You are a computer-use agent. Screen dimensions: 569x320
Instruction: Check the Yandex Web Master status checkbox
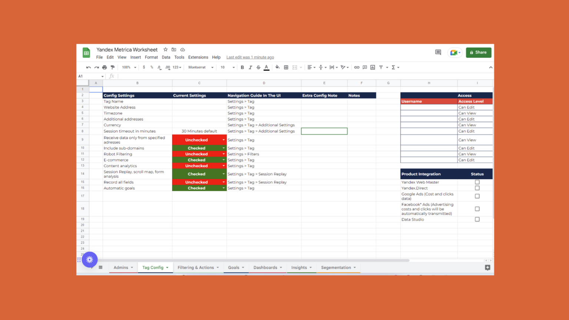pyautogui.click(x=477, y=182)
